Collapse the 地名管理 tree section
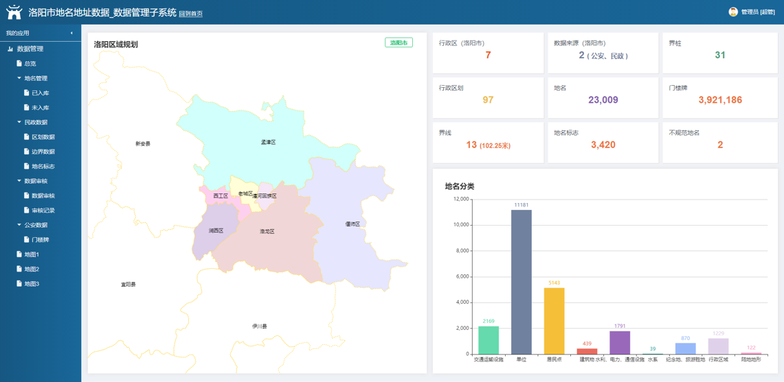The image size is (784, 382). [19, 78]
